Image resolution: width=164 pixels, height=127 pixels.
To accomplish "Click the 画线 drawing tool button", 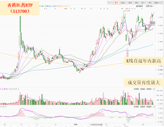I will (x=137, y=3).
